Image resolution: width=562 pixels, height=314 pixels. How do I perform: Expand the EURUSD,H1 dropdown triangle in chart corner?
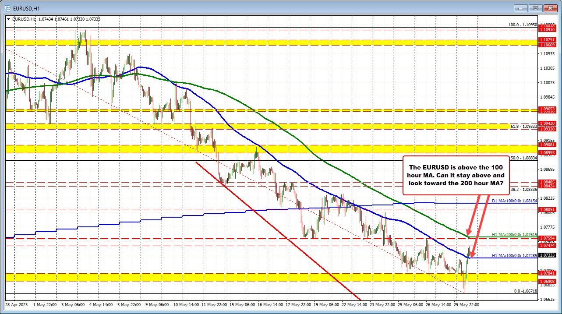tap(9, 19)
